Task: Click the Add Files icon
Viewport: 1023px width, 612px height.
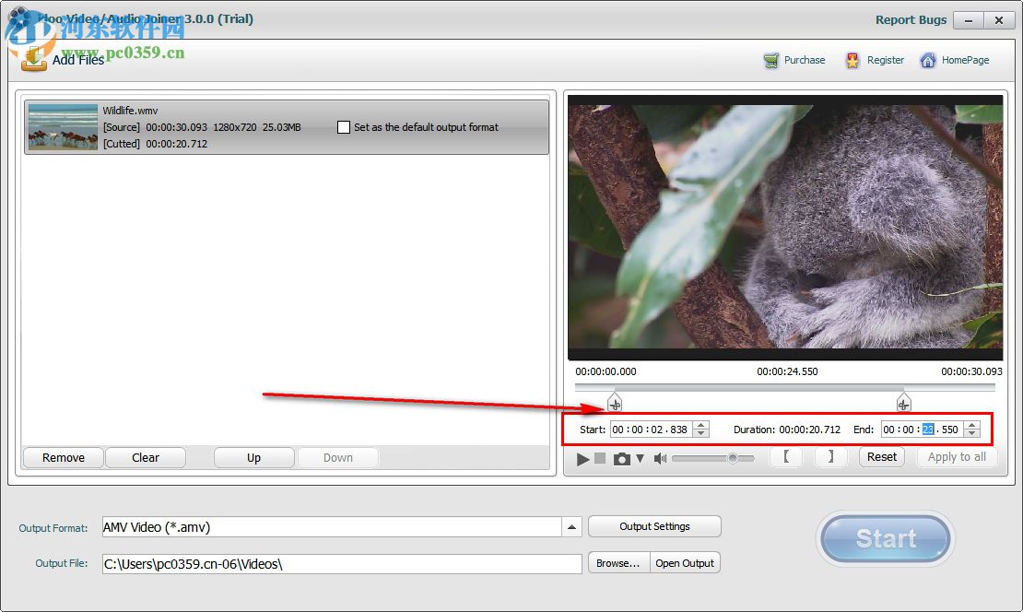Action: coord(34,59)
